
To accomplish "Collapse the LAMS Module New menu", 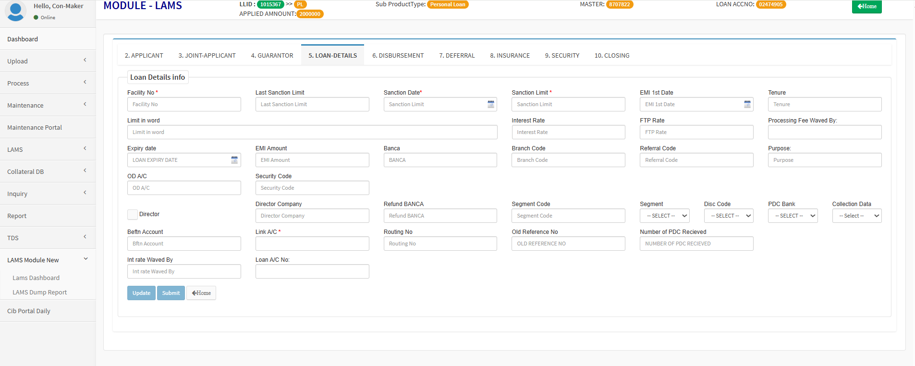I will coord(48,260).
